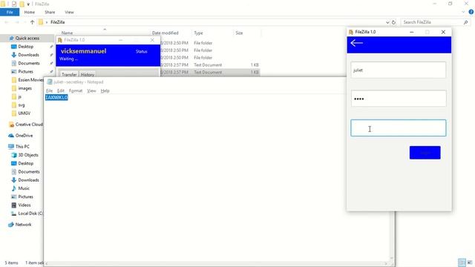Open Pictures under Quick access

pyautogui.click(x=25, y=71)
